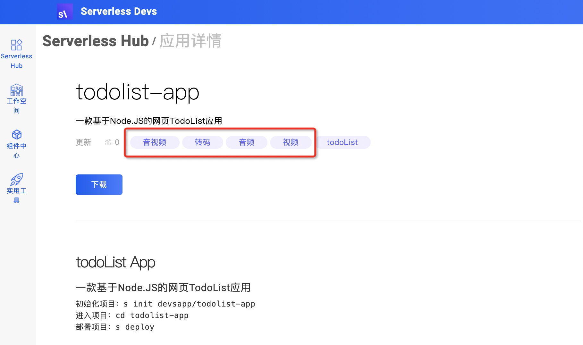
Task: Select the 视频 tag
Action: [291, 142]
